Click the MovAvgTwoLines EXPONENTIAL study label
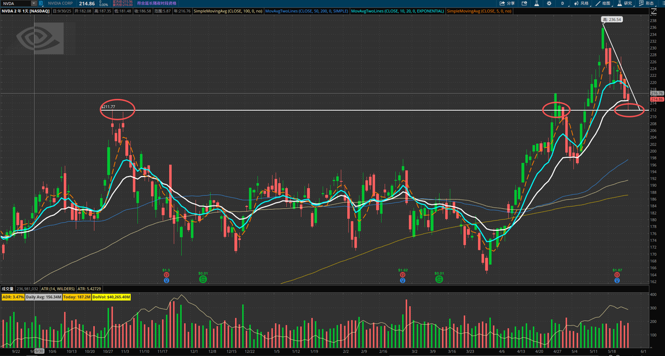 tap(397, 11)
